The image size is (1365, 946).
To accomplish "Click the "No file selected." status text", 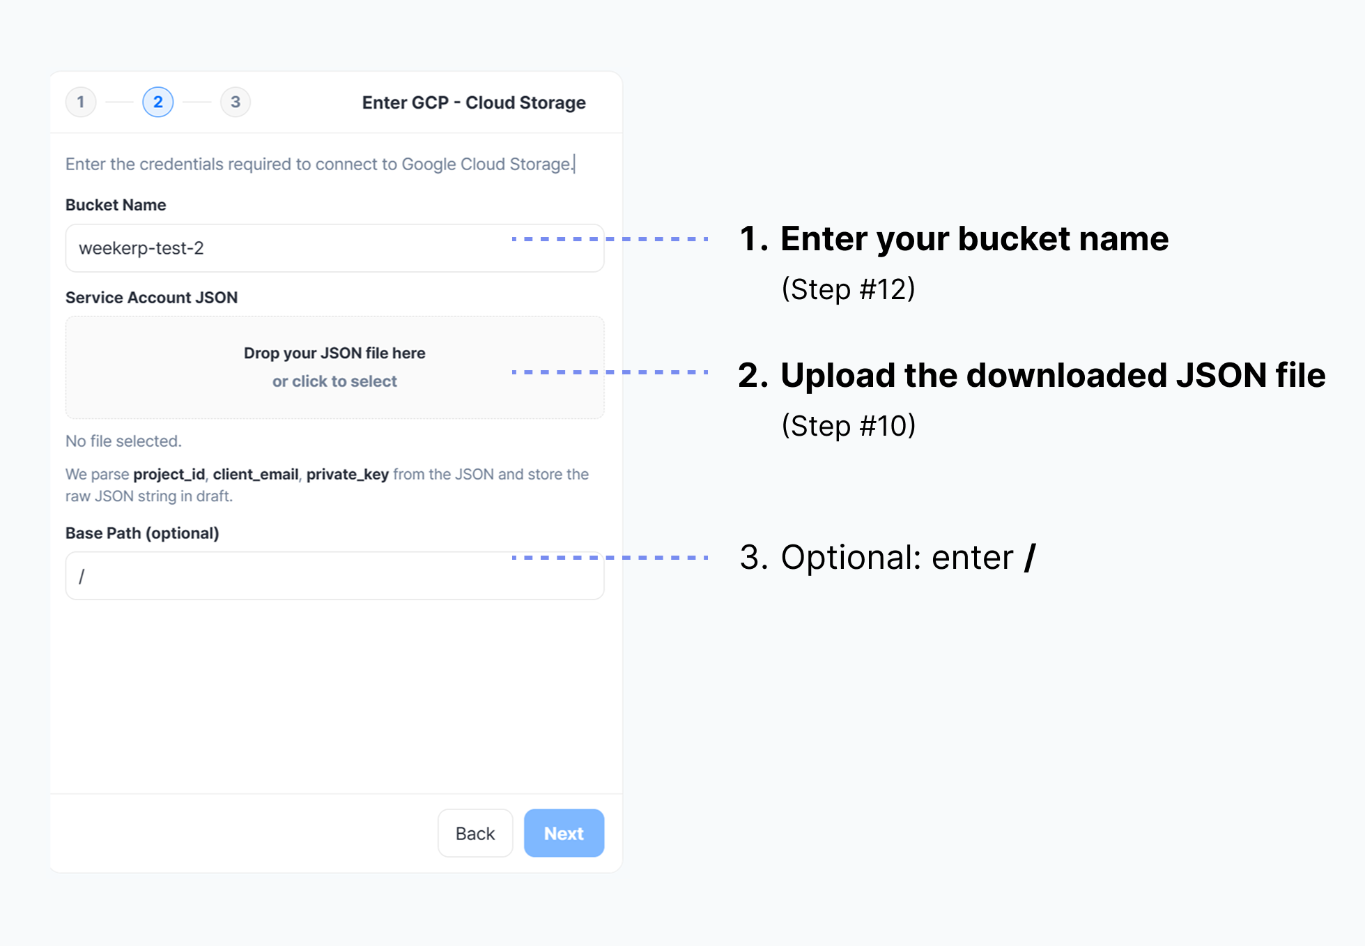I will pyautogui.click(x=123, y=441).
